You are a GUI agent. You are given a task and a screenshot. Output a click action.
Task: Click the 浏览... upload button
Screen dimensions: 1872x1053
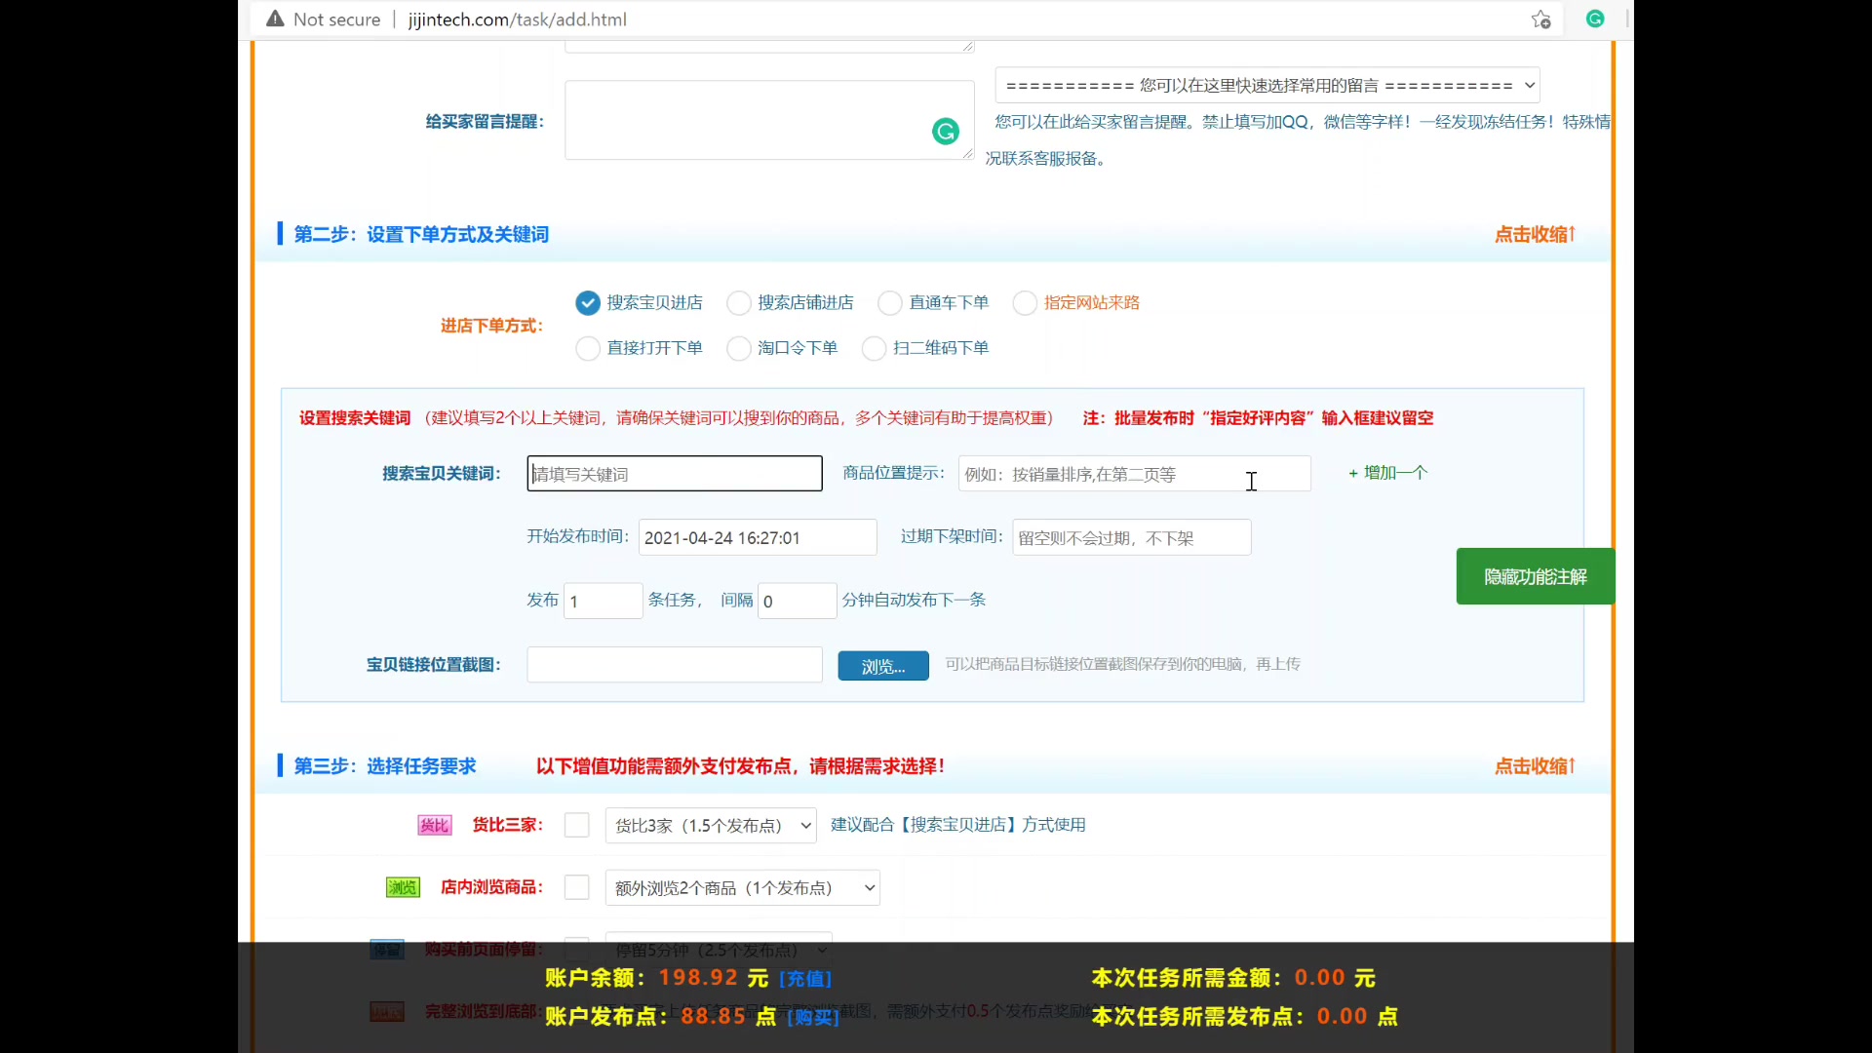[x=883, y=667]
